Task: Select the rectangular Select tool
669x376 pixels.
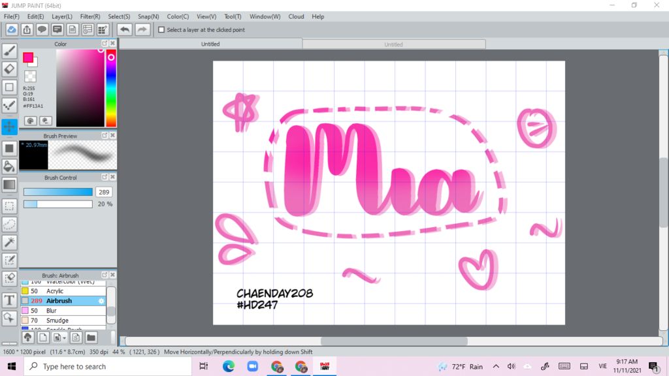Action: (9, 206)
